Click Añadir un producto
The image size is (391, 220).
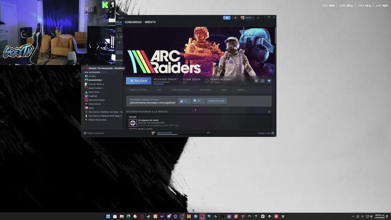(x=94, y=133)
